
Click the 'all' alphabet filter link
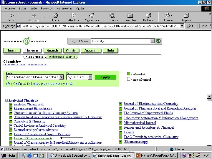(71, 84)
